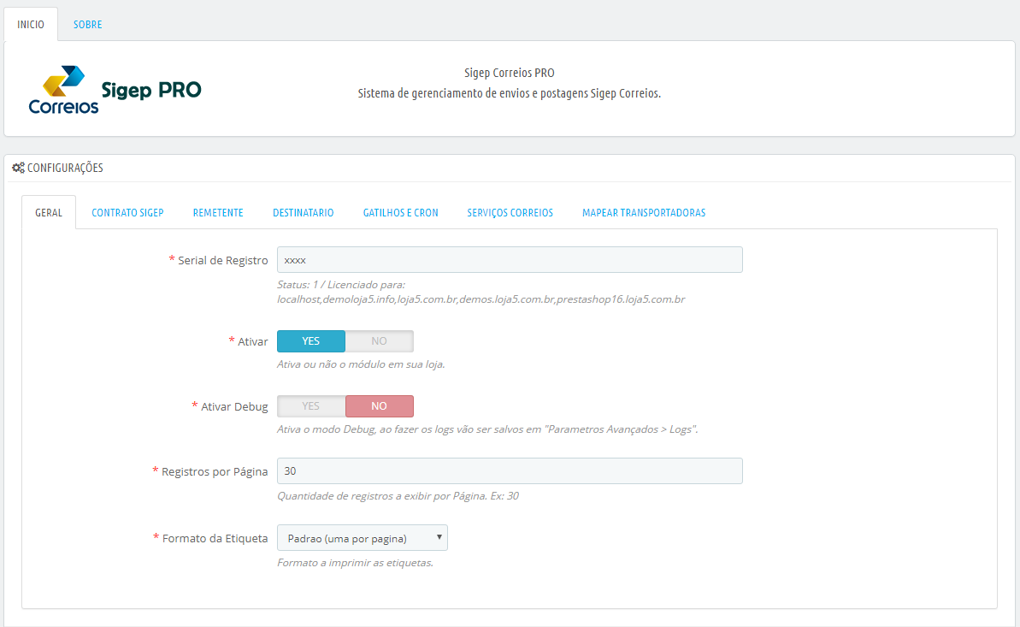Click the Registros por Página field

[x=510, y=471]
